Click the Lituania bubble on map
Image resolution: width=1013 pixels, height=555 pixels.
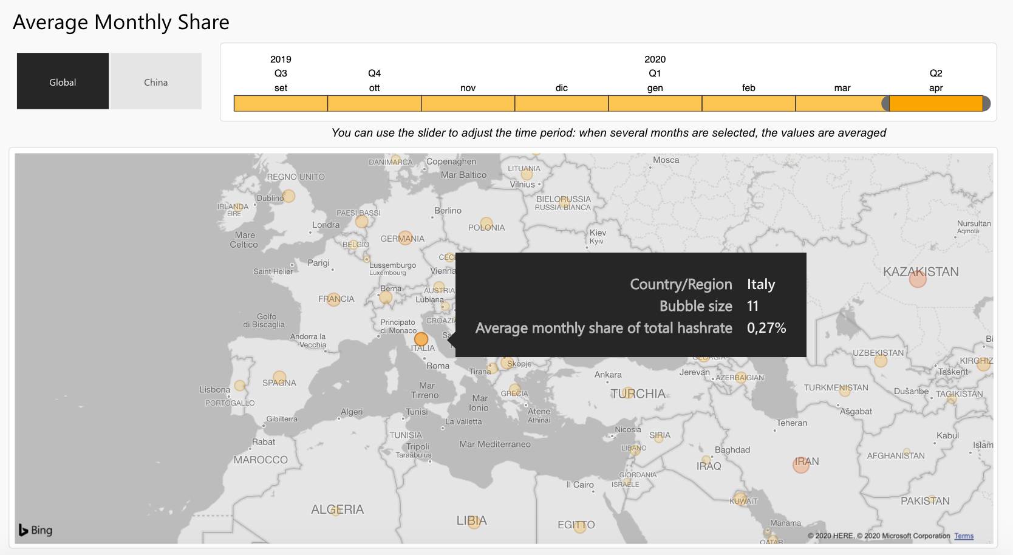527,174
